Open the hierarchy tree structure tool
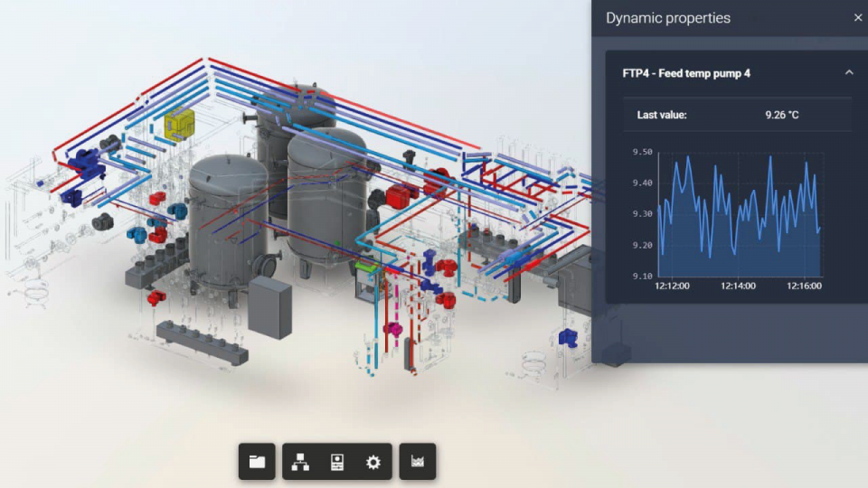 click(x=300, y=462)
